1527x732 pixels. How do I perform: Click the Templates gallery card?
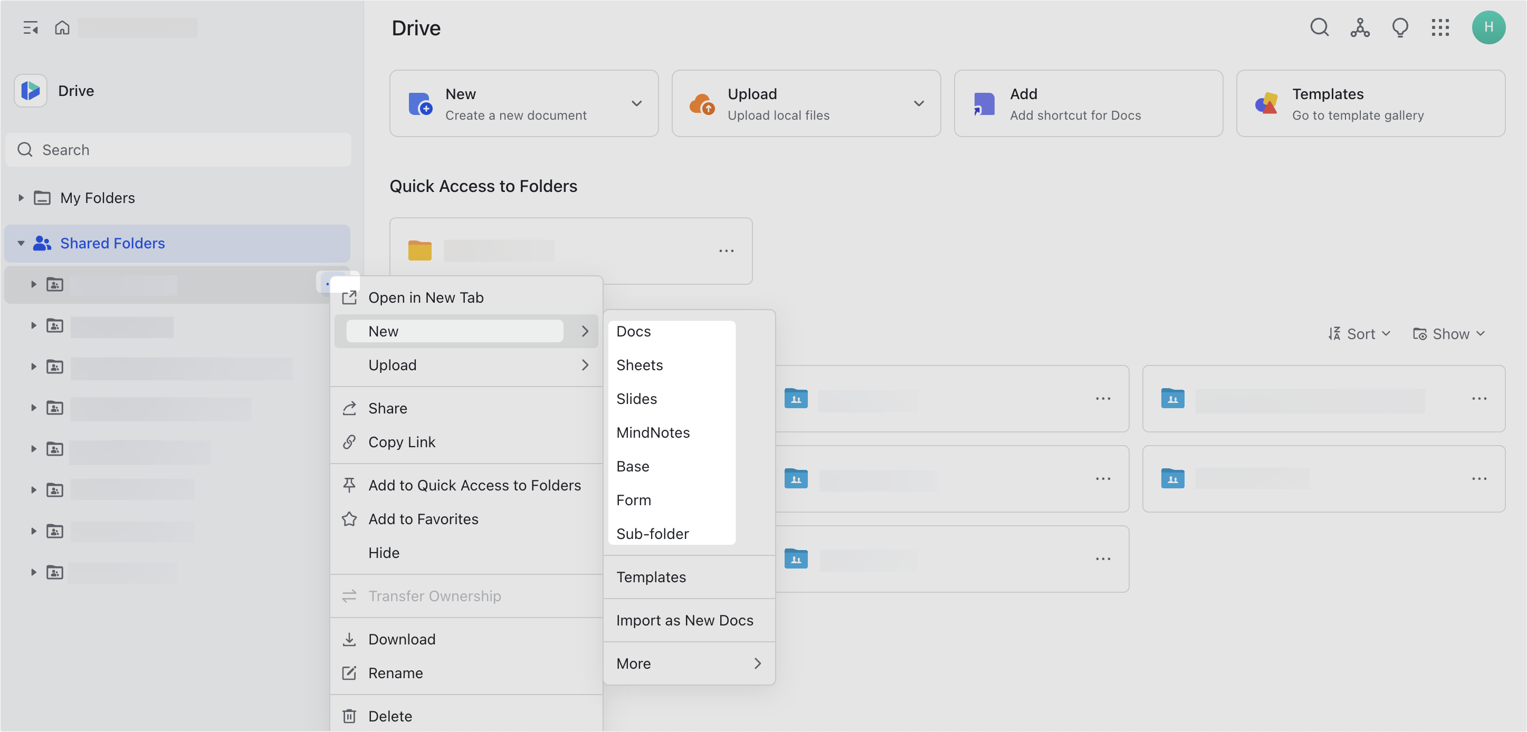tap(1370, 104)
